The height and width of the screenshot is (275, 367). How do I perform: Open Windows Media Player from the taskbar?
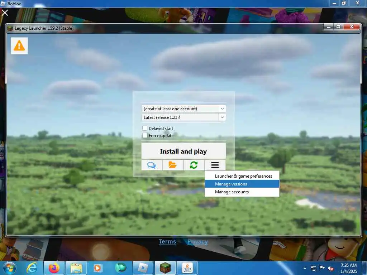(x=98, y=268)
